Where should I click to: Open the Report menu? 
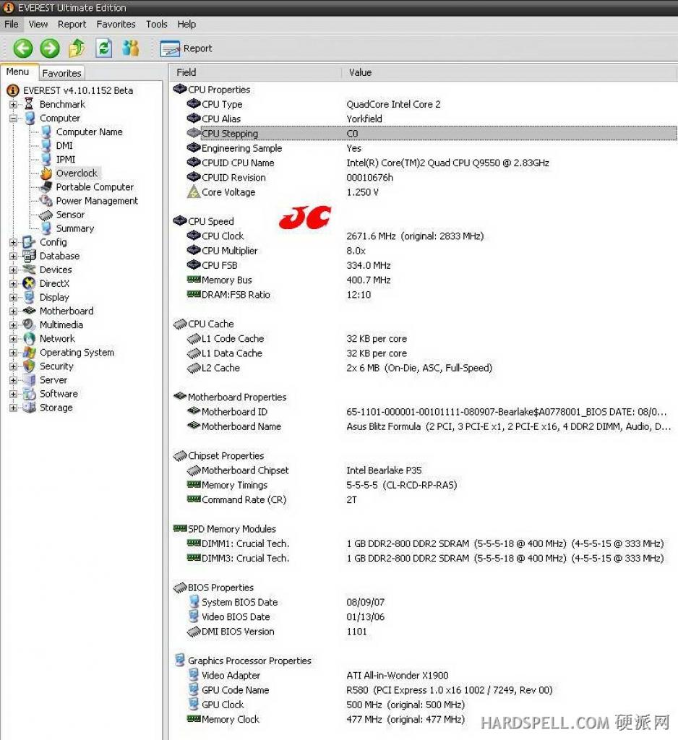click(72, 24)
